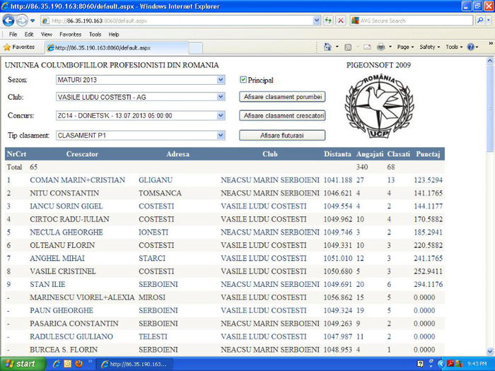Expand the Sezon dropdown
495x371 pixels.
[221, 80]
